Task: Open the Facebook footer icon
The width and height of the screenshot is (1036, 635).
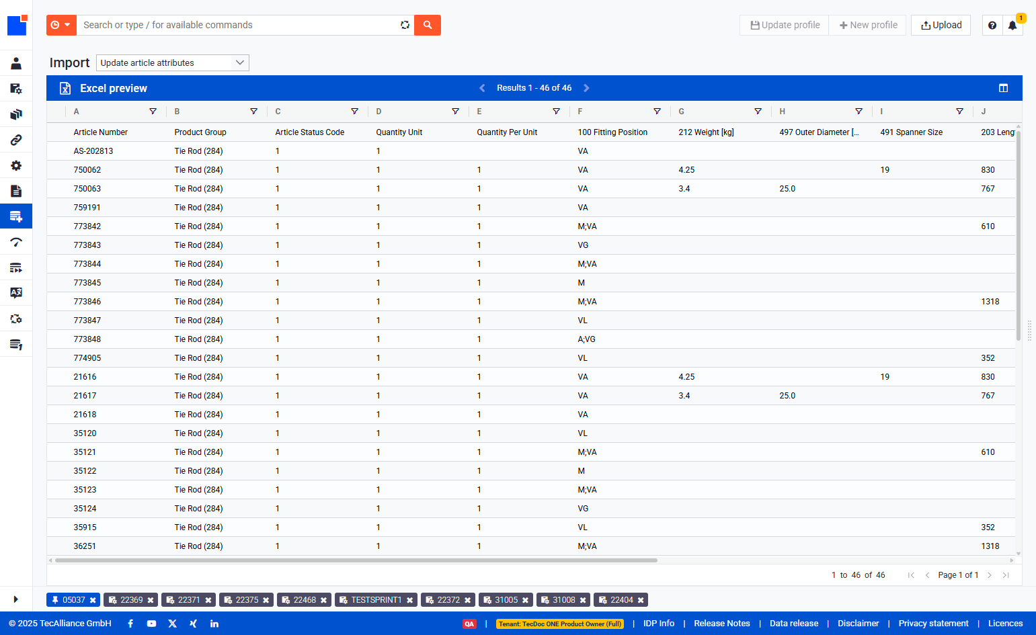Action: [x=130, y=624]
